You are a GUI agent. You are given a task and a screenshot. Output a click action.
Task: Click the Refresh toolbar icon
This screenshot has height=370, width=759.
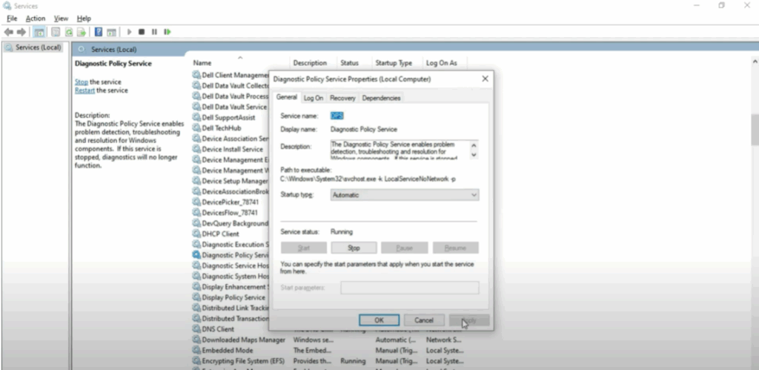[69, 32]
